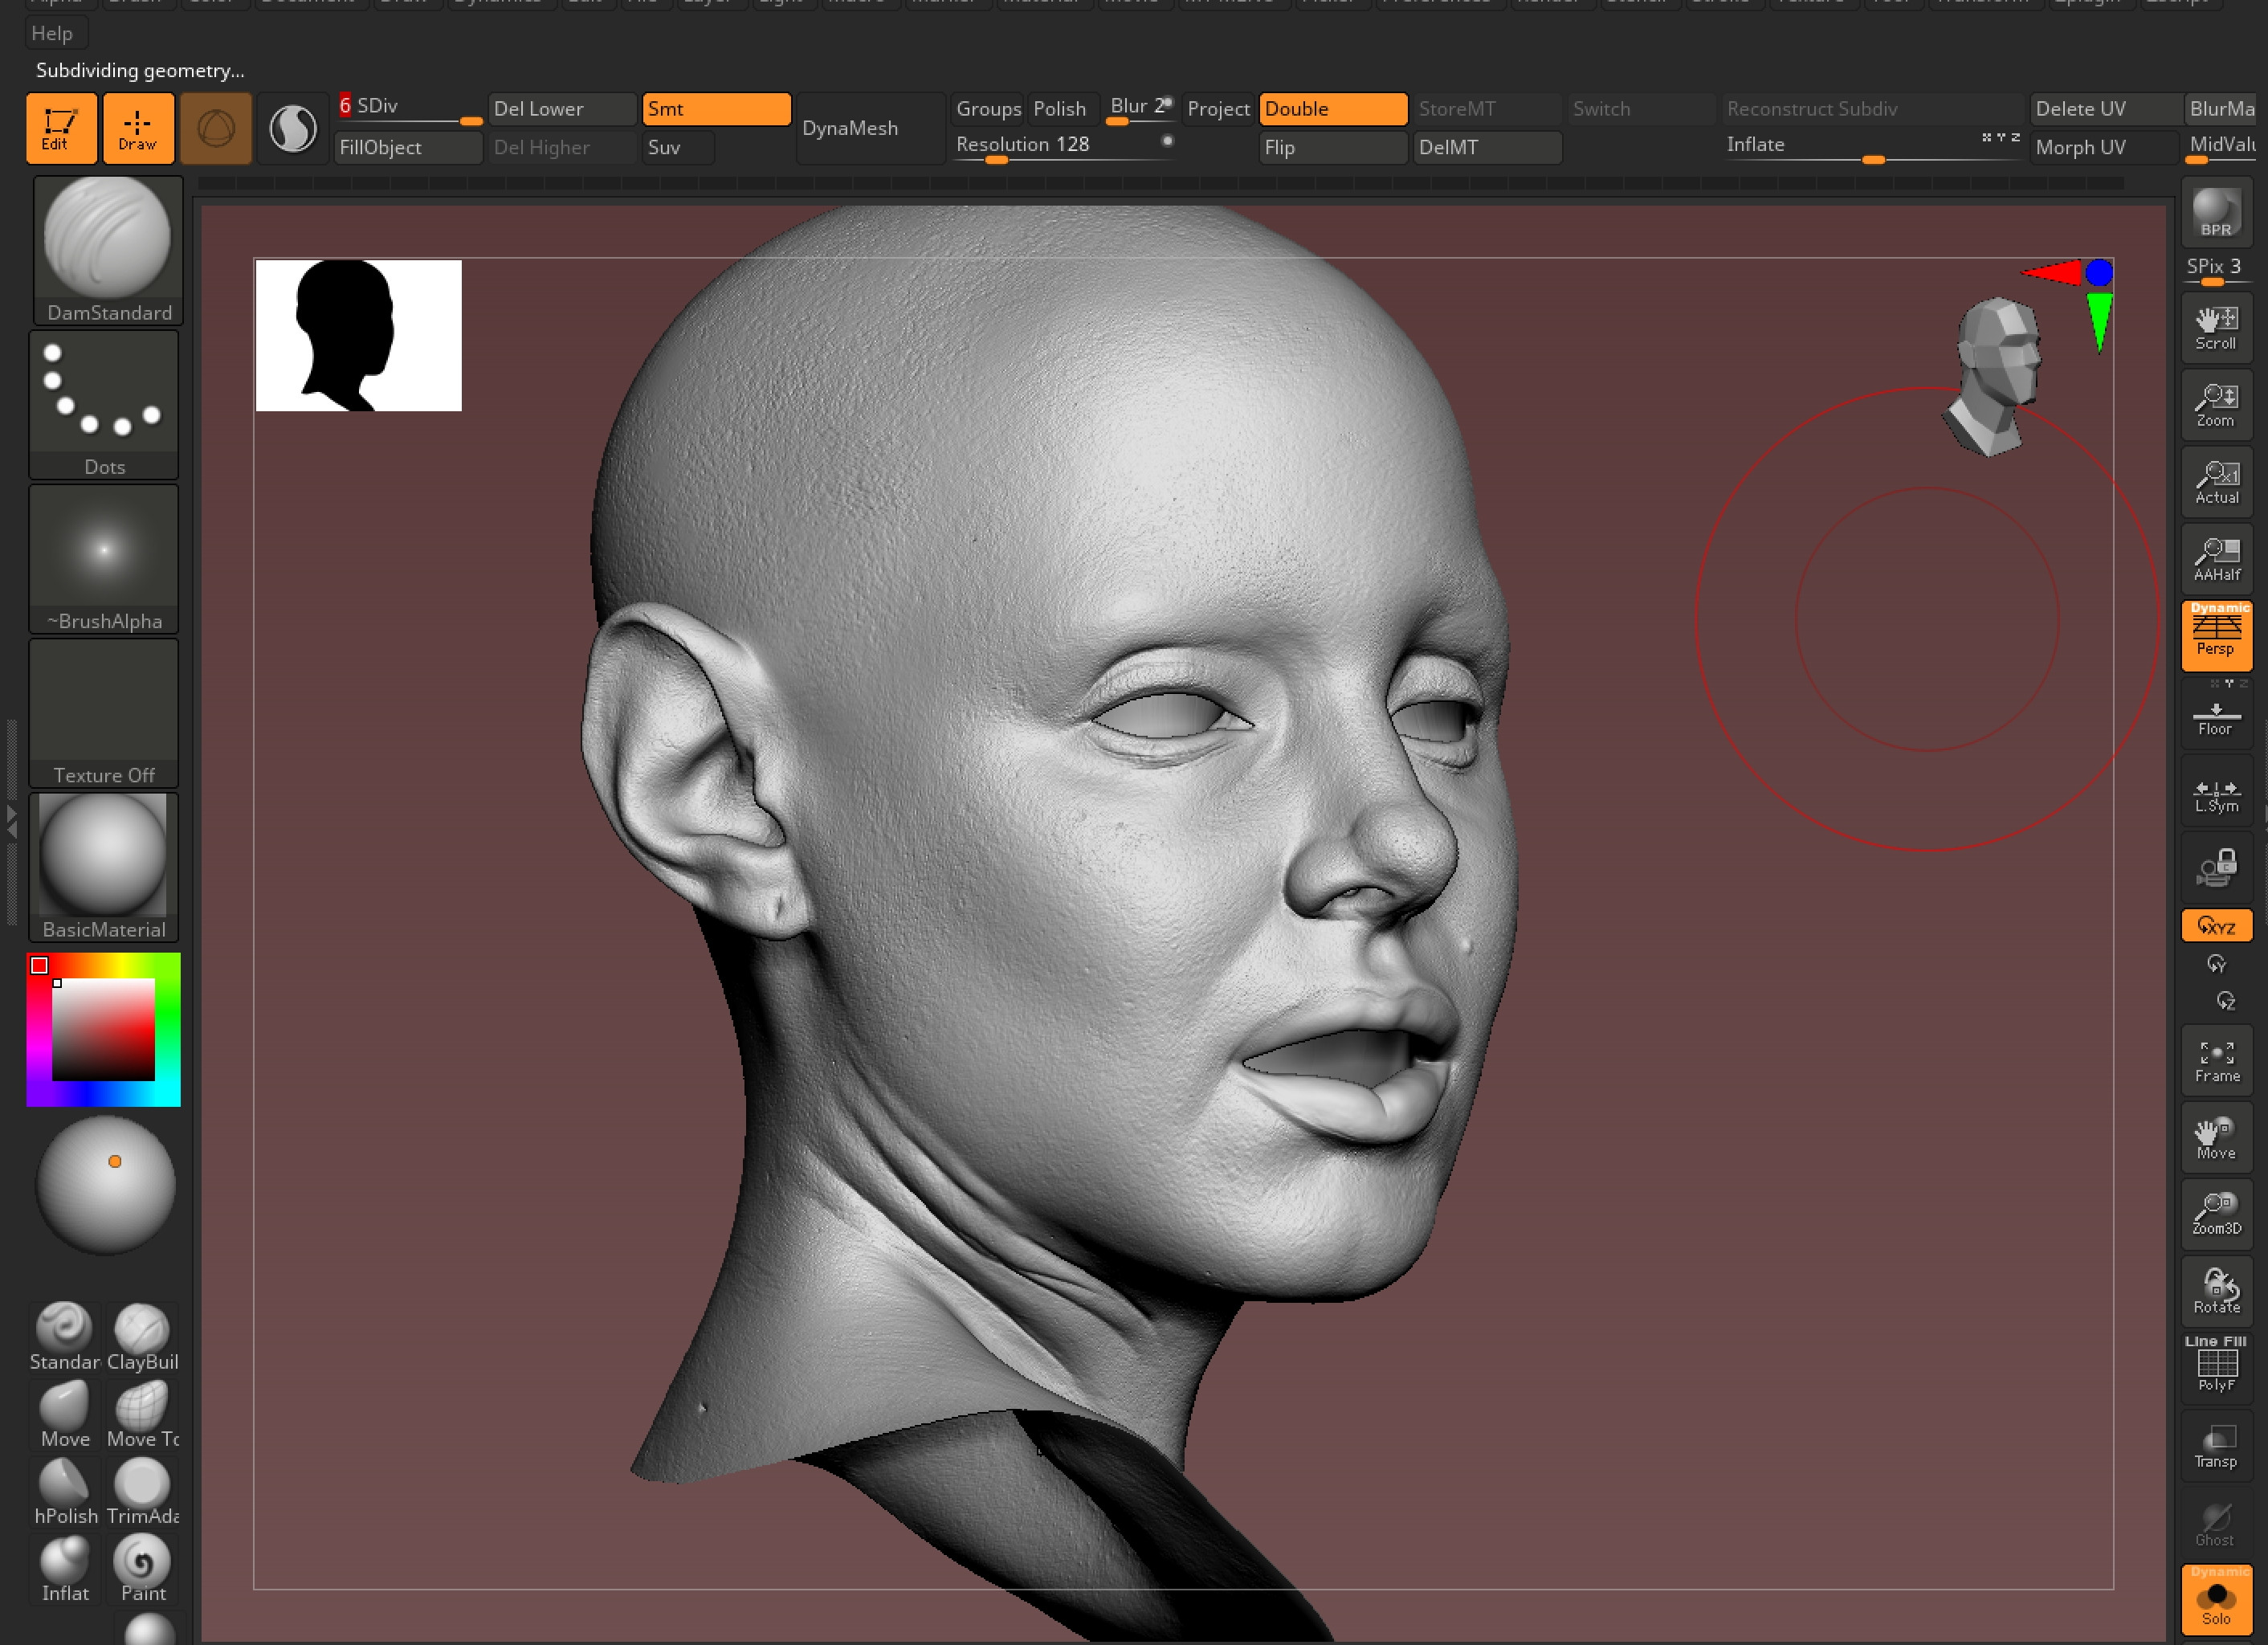Adjust the SPix 3 slider
Viewport: 2268px width, 1645px height.
point(2216,270)
